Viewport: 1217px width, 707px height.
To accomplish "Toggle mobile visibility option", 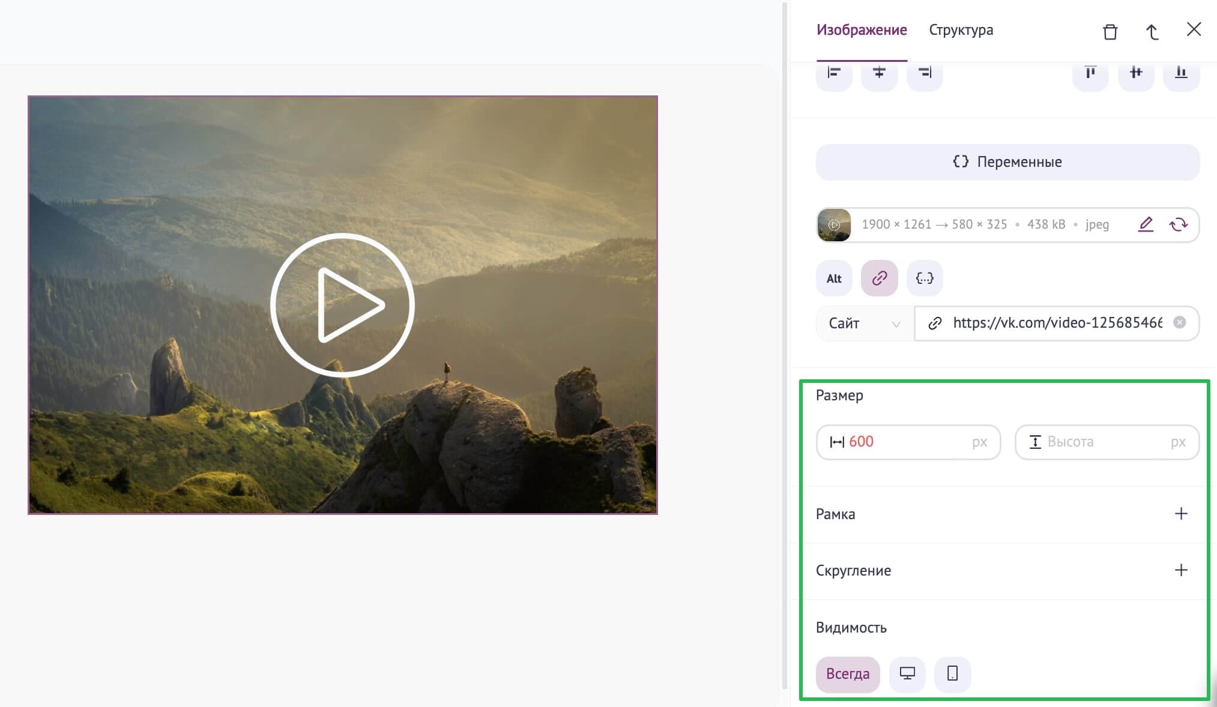I will click(952, 673).
